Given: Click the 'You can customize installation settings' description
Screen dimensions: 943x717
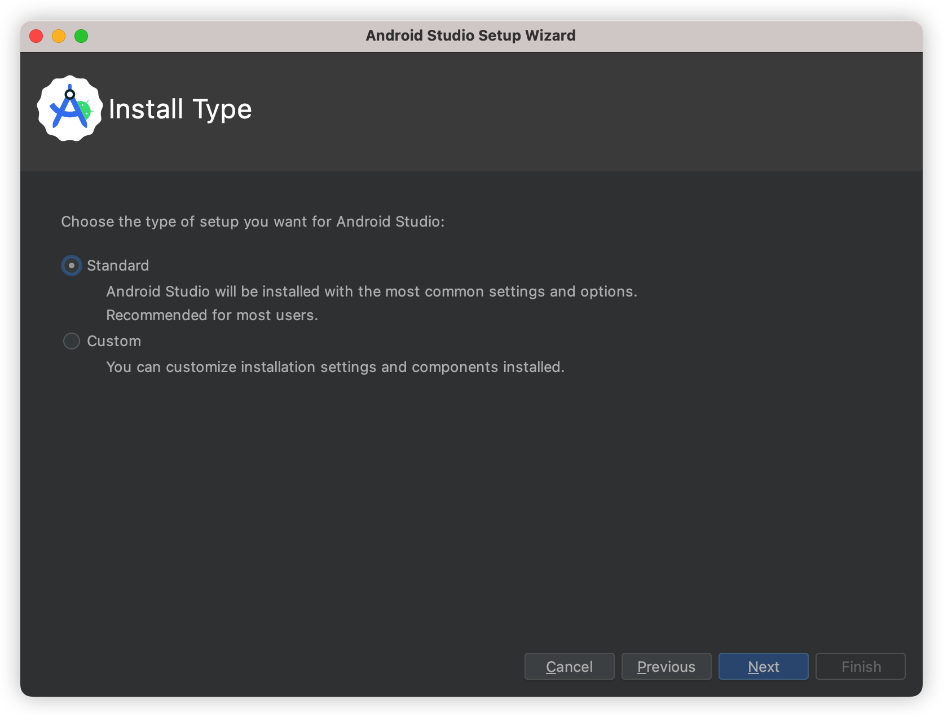Looking at the screenshot, I should click(335, 367).
